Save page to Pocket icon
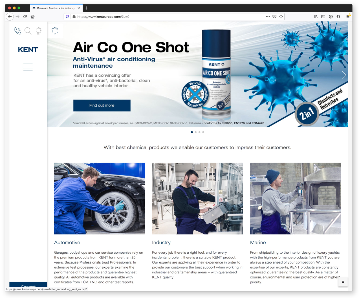361x301 pixels. click(274, 17)
